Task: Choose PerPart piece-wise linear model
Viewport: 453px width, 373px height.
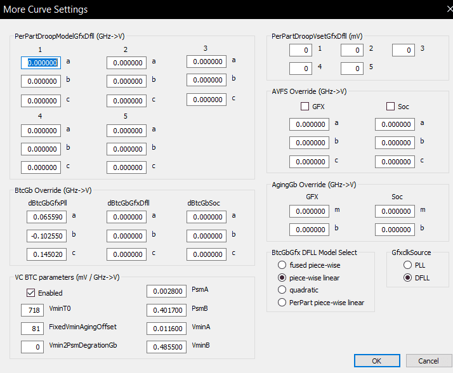Action: coord(282,303)
